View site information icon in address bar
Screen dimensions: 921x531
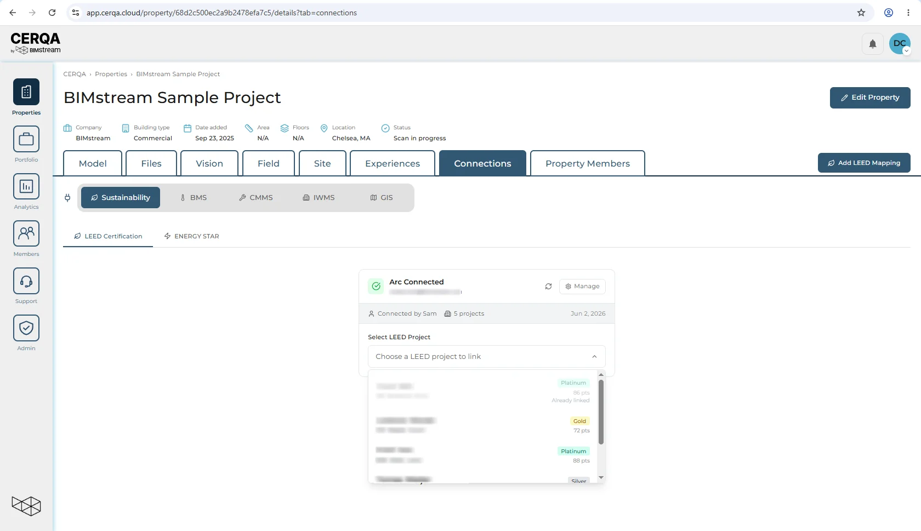click(76, 13)
